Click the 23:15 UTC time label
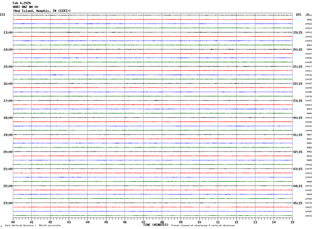The height and width of the screenshot is (229, 313). 298,101
